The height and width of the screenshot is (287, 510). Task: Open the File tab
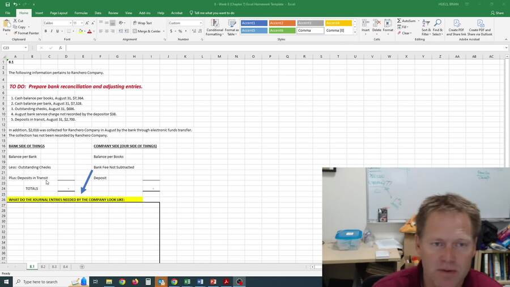click(x=8, y=13)
